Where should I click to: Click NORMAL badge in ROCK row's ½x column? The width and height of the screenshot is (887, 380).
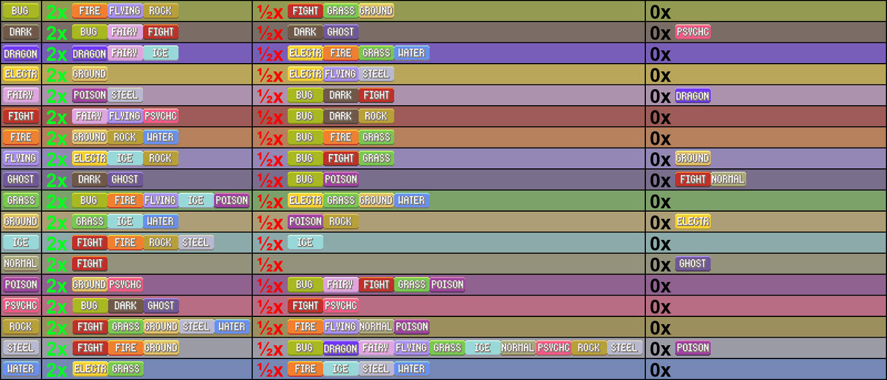[x=376, y=327]
